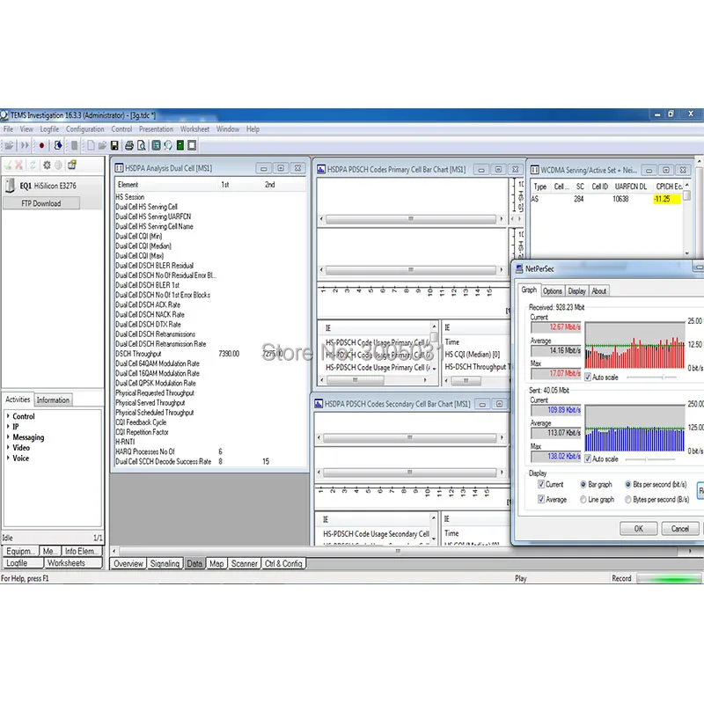Viewport: 704px width, 704px height.
Task: Click the FTP Download button
Action: point(41,203)
